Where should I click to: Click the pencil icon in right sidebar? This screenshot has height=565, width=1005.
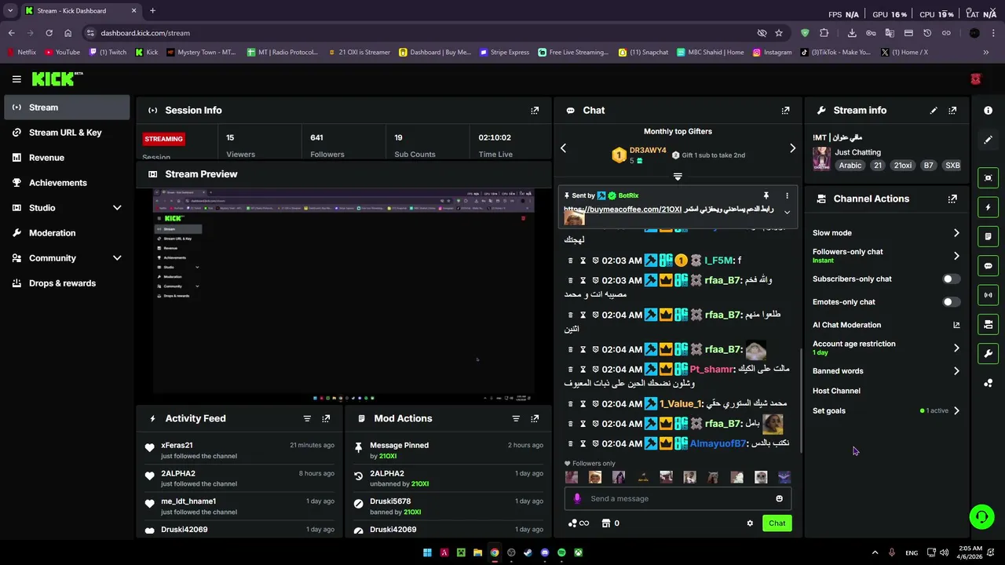click(989, 140)
